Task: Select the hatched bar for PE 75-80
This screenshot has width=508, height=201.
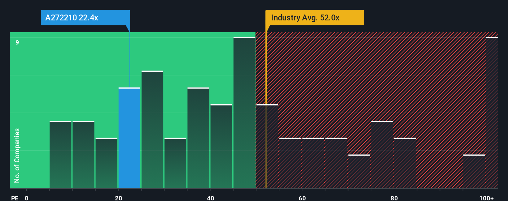Action: (x=382, y=155)
